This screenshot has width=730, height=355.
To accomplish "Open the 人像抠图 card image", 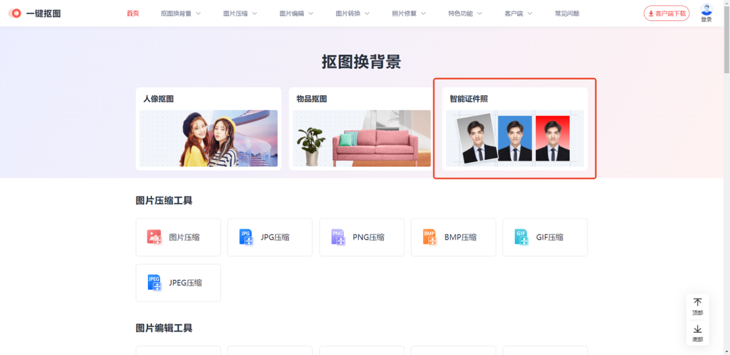I will pos(209,138).
